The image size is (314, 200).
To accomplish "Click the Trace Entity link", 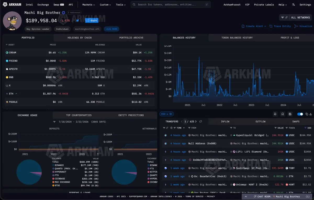I will point(280,26).
